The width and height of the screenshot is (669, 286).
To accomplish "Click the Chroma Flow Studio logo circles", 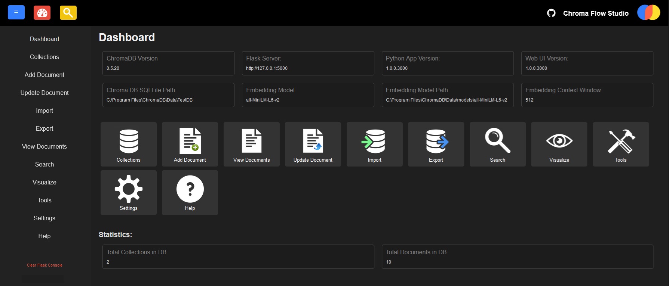I will (648, 12).
